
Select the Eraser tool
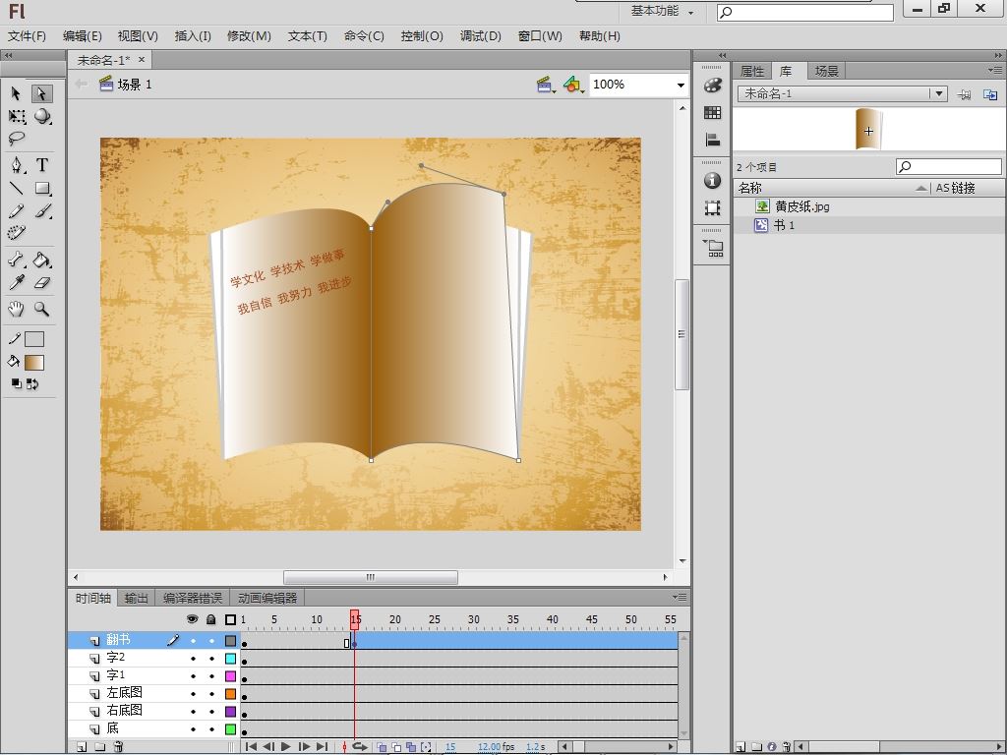(42, 283)
